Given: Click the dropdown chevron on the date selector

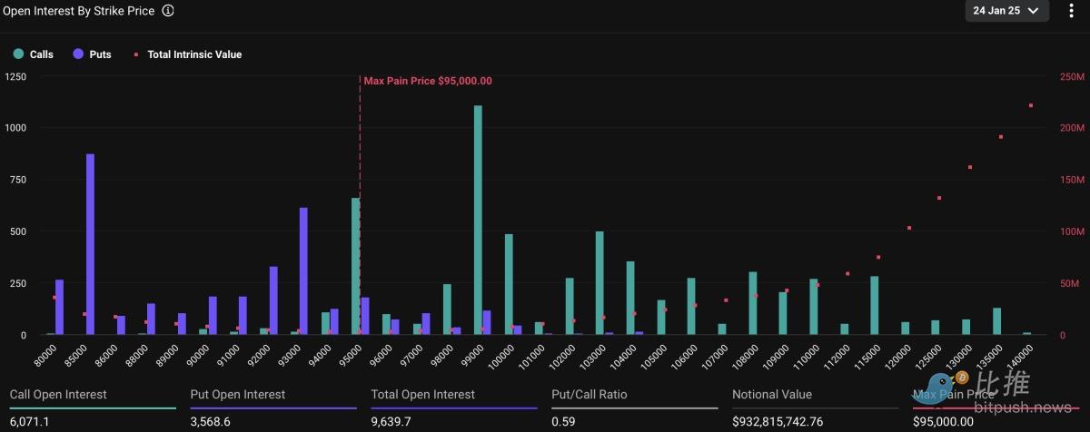Looking at the screenshot, I should [1033, 11].
